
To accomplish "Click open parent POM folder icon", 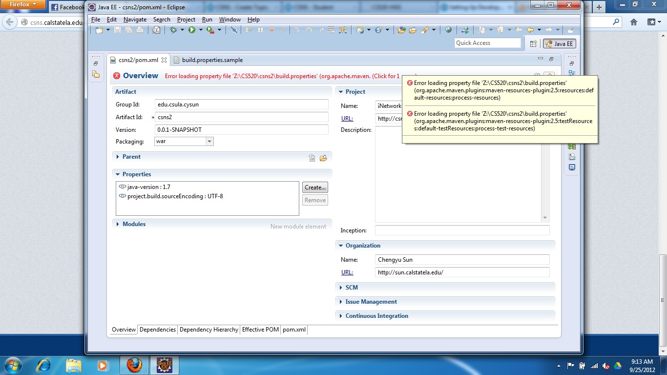I will tap(323, 158).
